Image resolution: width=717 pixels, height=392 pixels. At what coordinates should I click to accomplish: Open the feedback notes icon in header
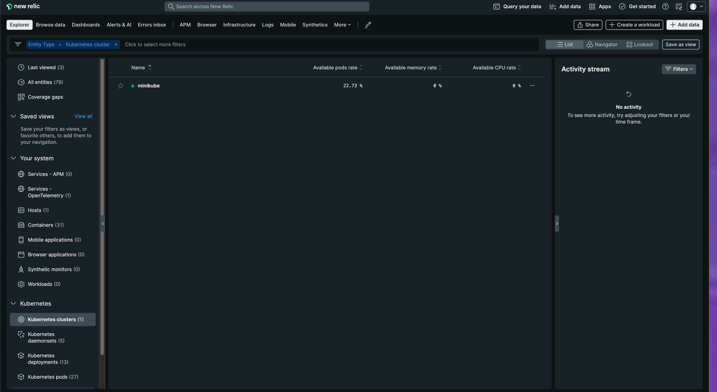click(678, 7)
